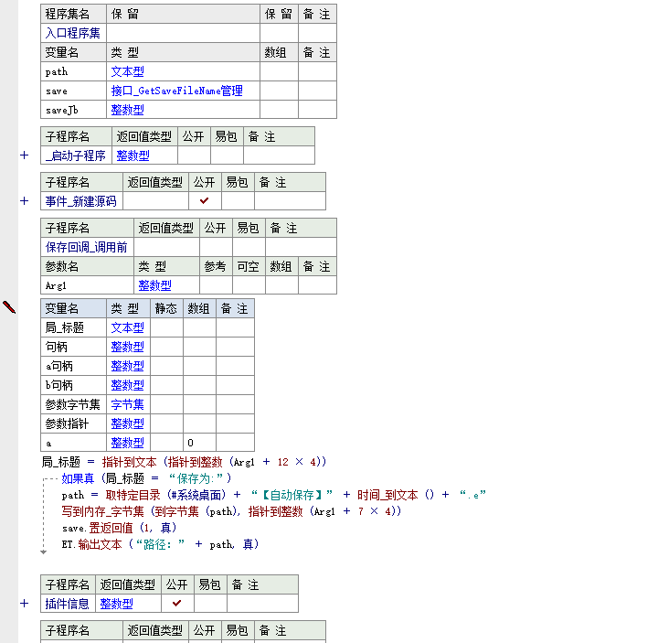Click 字节集 type of 参数字节集

[128, 404]
